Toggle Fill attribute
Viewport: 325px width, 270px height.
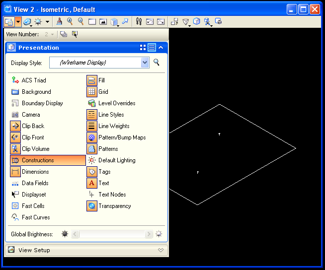click(96, 80)
